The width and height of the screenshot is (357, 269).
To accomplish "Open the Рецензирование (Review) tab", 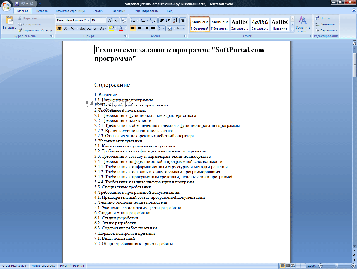I will click(146, 11).
